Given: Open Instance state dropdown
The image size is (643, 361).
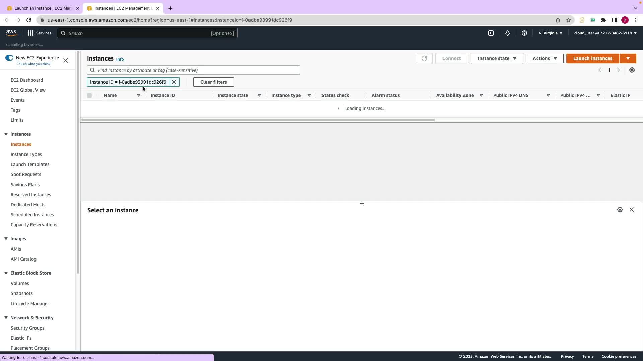Looking at the screenshot, I should click(x=497, y=58).
